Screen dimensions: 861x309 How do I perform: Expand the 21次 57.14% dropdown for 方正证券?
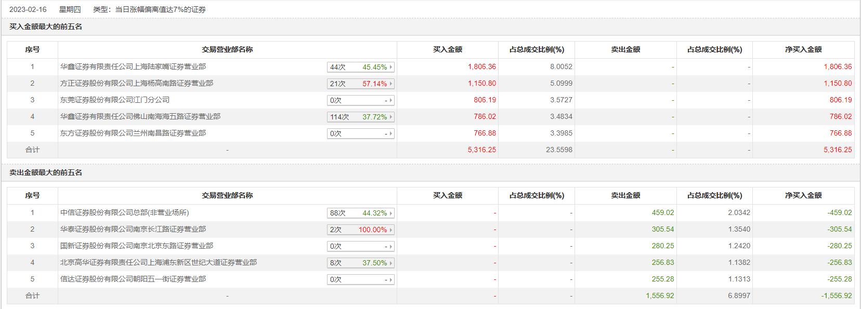[x=361, y=84]
